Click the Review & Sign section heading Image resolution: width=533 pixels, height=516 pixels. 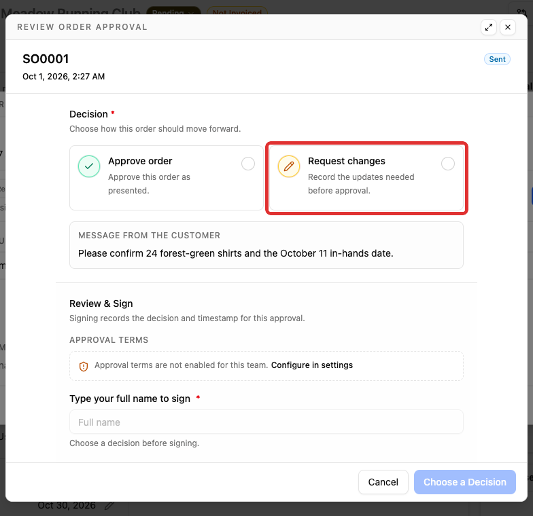[x=101, y=303]
